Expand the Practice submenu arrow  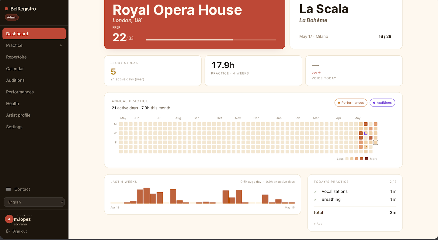(61, 45)
